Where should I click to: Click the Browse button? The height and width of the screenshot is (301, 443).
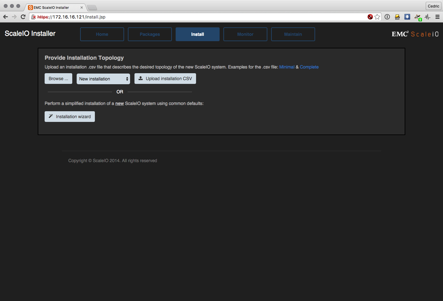pos(58,79)
